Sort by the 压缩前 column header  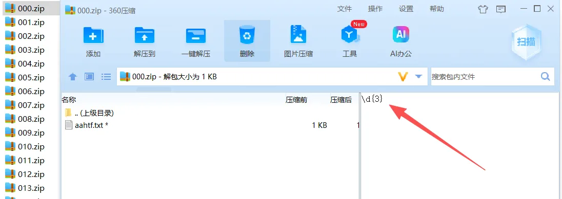296,100
